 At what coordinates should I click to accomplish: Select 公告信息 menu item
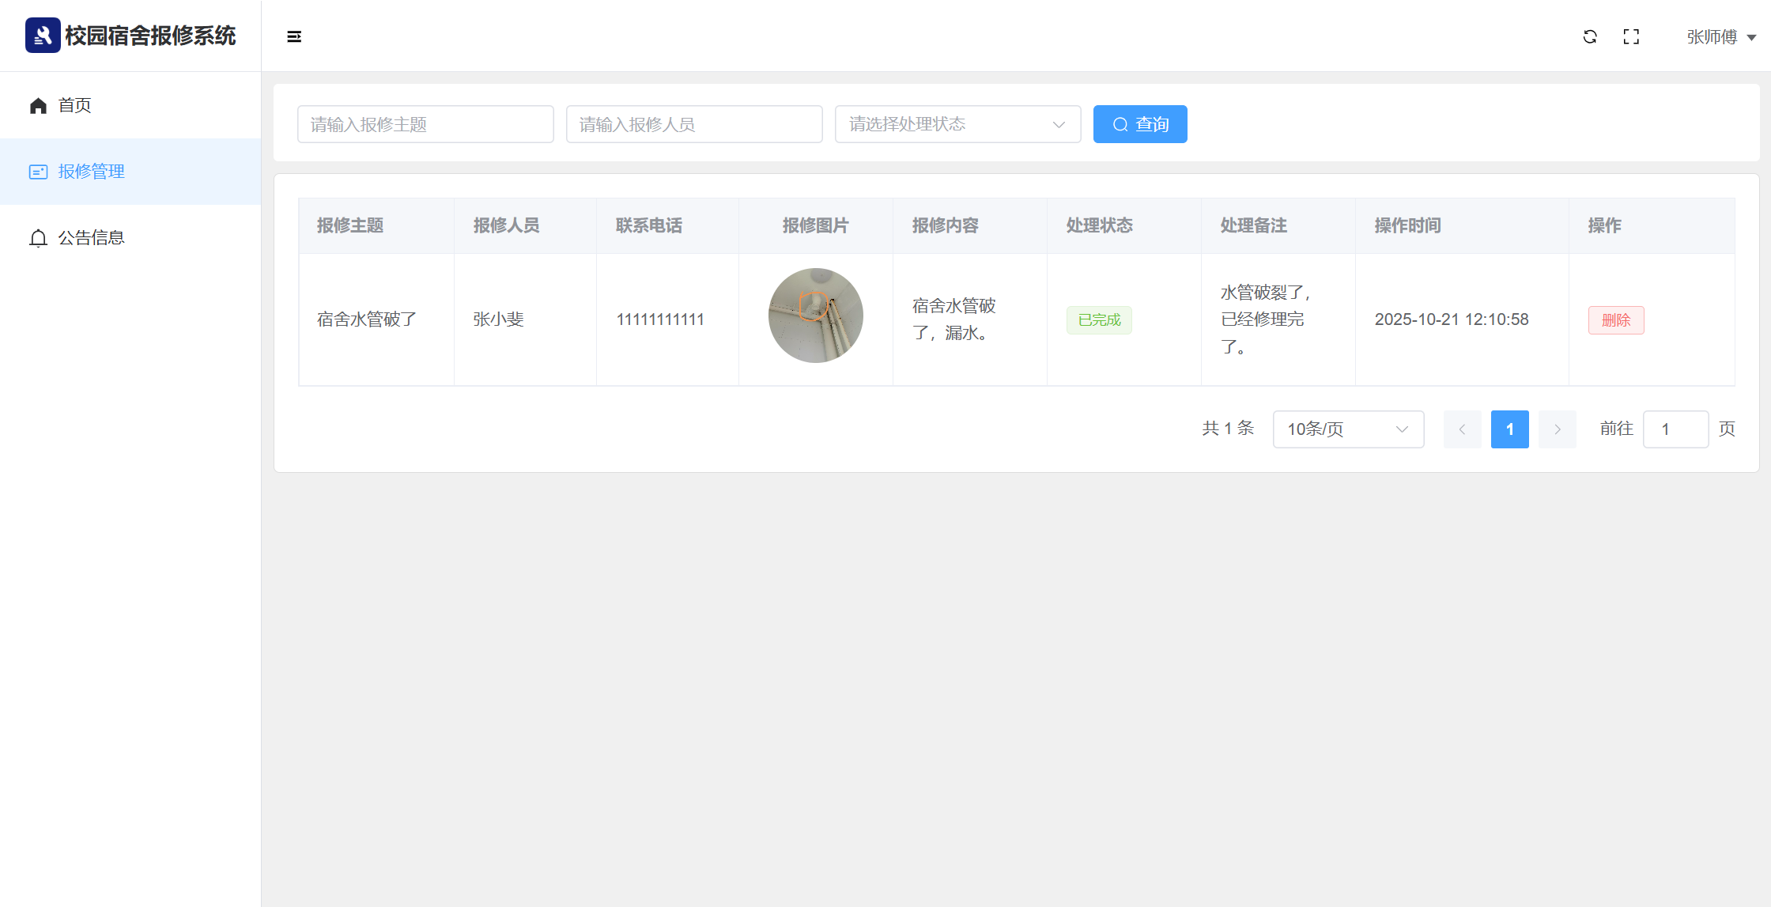91,238
